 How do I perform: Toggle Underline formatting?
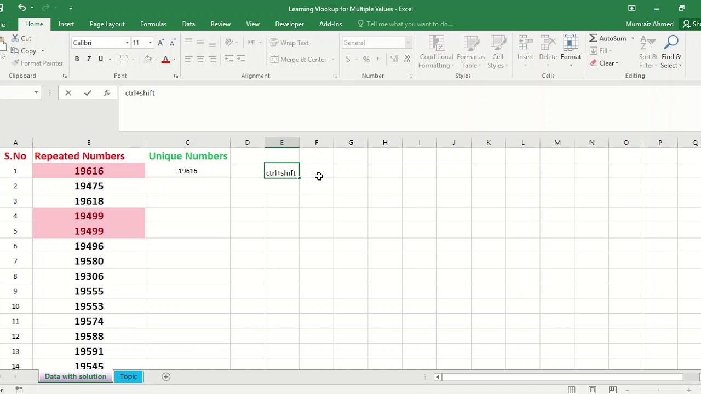click(x=101, y=59)
